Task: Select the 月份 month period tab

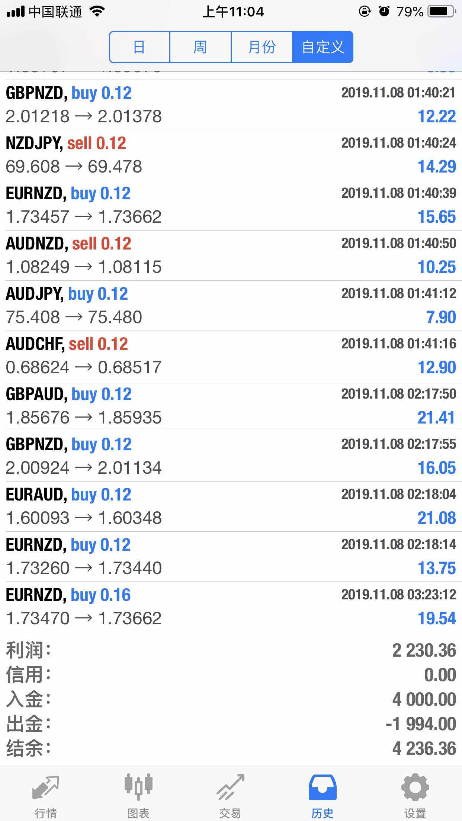Action: point(262,47)
